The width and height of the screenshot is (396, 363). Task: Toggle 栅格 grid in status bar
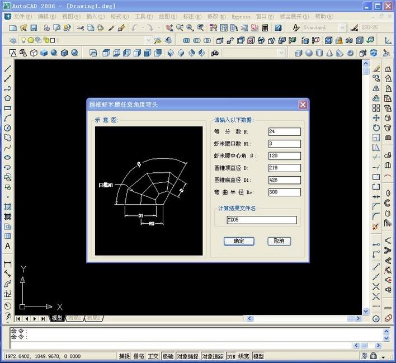pos(139,356)
